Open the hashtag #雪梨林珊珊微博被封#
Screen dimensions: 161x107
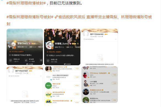(26, 3)
